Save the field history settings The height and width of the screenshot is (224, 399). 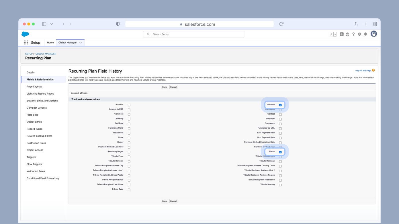[x=164, y=87]
